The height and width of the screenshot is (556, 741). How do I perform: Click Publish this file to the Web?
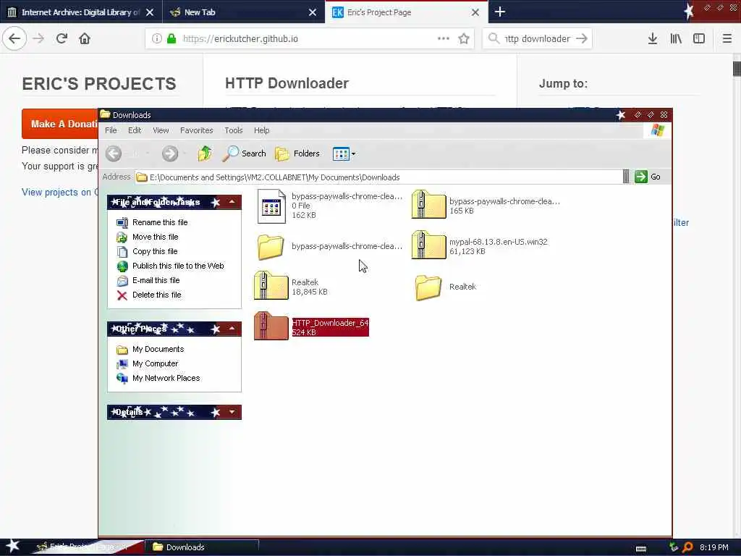coord(178,266)
